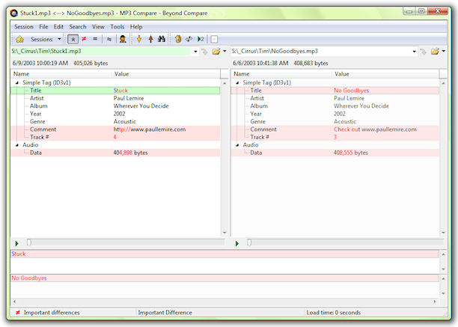The image size is (458, 327).
Task: Select right Track # row with value 3
Action: tap(335, 137)
